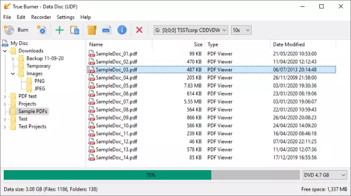Expand the Backup 11-09-20 folder node
This screenshot has width=351, height=196.
[13, 59]
